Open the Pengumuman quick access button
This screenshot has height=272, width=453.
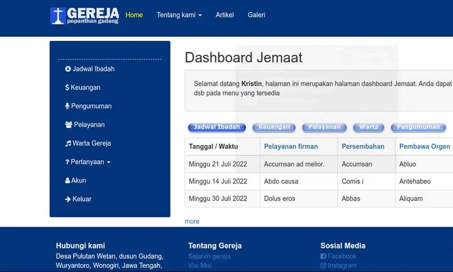click(418, 127)
